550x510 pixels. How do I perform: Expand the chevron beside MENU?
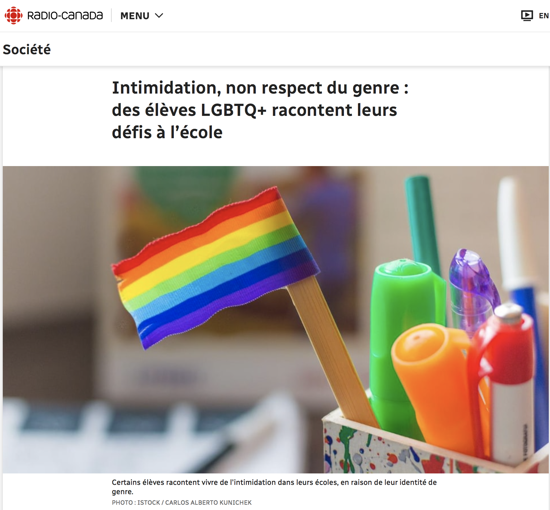coord(159,16)
